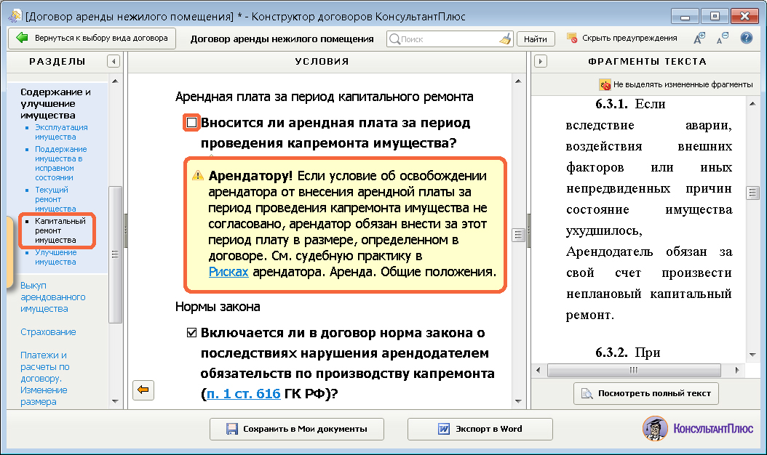The height and width of the screenshot is (455, 767).
Task: Click the Найти button
Action: pos(536,39)
